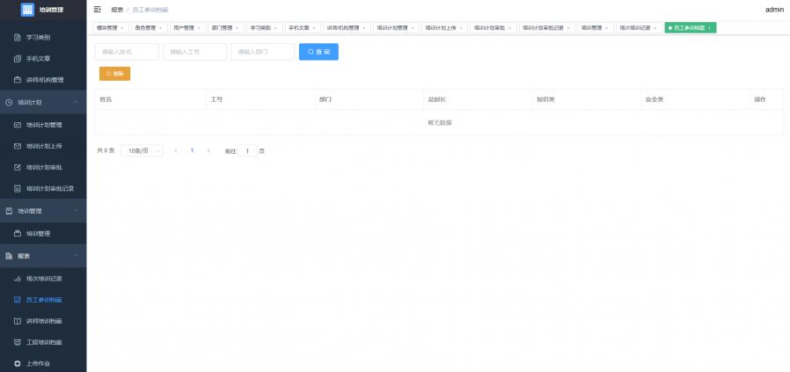Click the 报表 breadcrumb link
The width and height of the screenshot is (790, 372).
coord(117,10)
